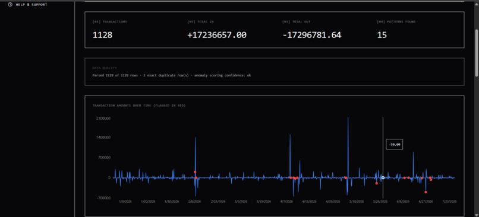Select the total out value -17296781.64
Viewport: 479px width, 217px height.
click(312, 35)
